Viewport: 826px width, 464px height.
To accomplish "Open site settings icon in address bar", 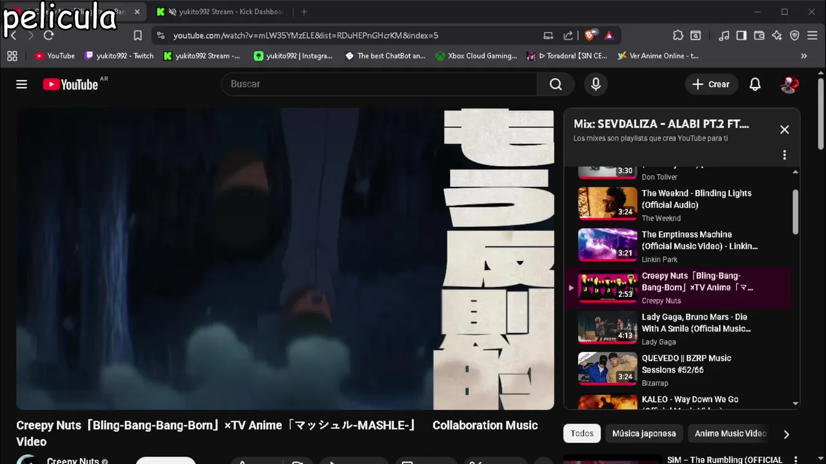I will (x=161, y=35).
